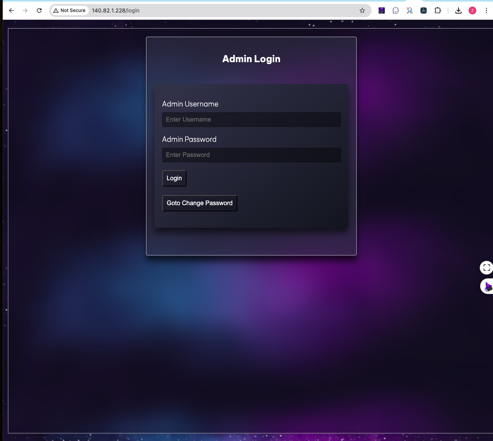Click the floating screenshot capture button
The image size is (493, 441).
(x=486, y=268)
